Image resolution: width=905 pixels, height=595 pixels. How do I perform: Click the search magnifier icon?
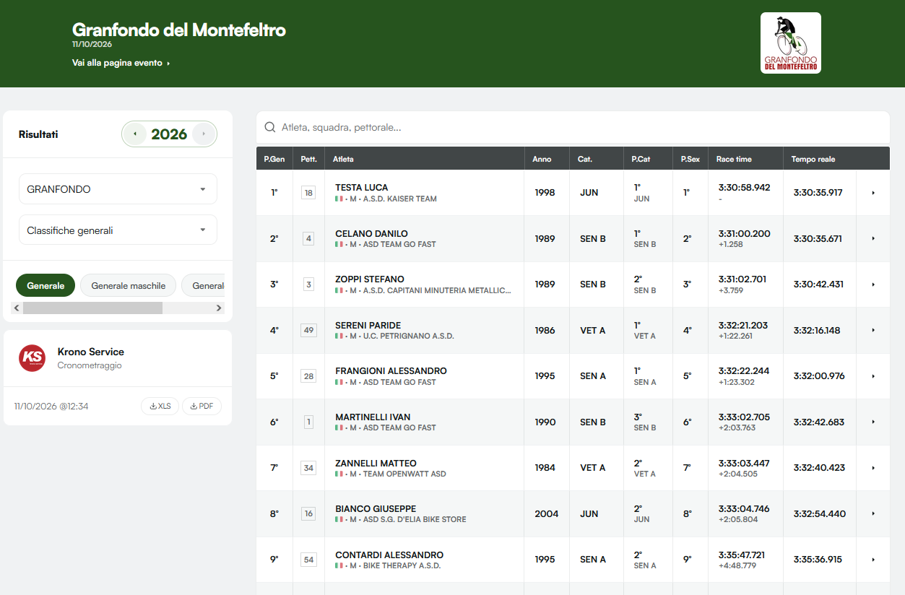pyautogui.click(x=270, y=127)
